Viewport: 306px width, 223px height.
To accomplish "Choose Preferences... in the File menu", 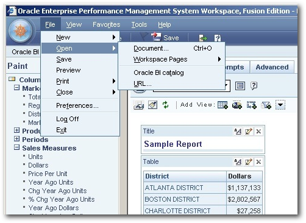I will pyautogui.click(x=79, y=105).
